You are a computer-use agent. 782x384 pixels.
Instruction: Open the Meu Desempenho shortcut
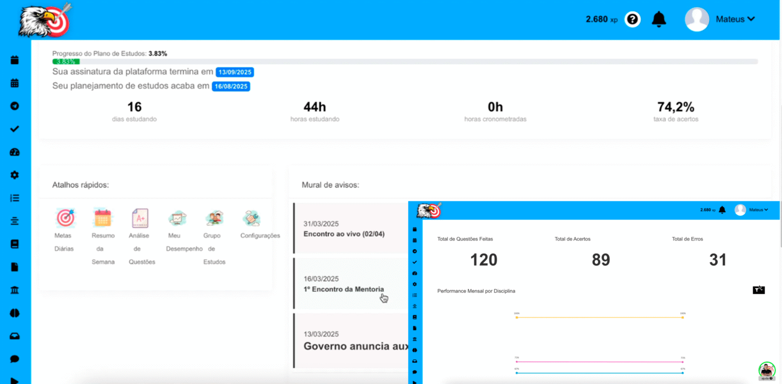coord(178,218)
